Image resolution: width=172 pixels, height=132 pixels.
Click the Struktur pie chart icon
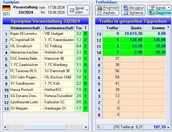[126, 8]
